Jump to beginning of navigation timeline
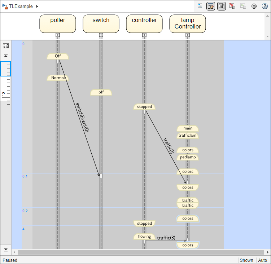The width and height of the screenshot is (271, 264). click(x=6, y=56)
